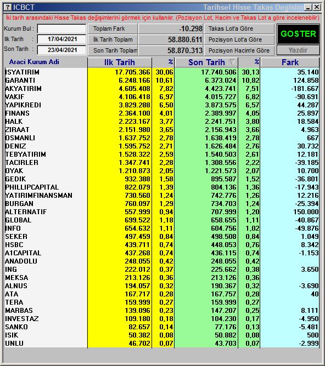Select the ANADOLU row
This screenshot has width=325, height=366.
162,261
